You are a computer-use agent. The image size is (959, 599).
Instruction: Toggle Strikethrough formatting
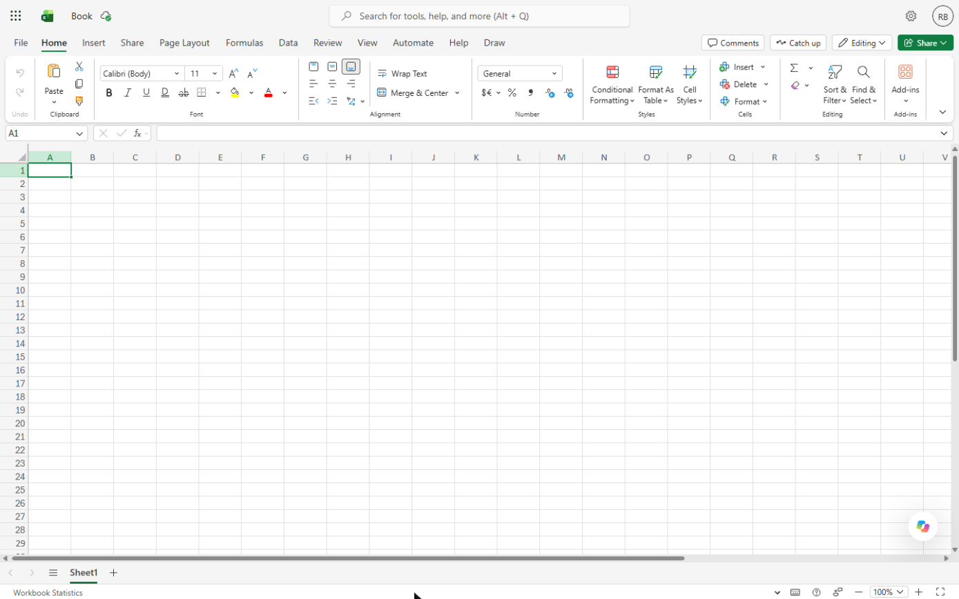pos(183,92)
